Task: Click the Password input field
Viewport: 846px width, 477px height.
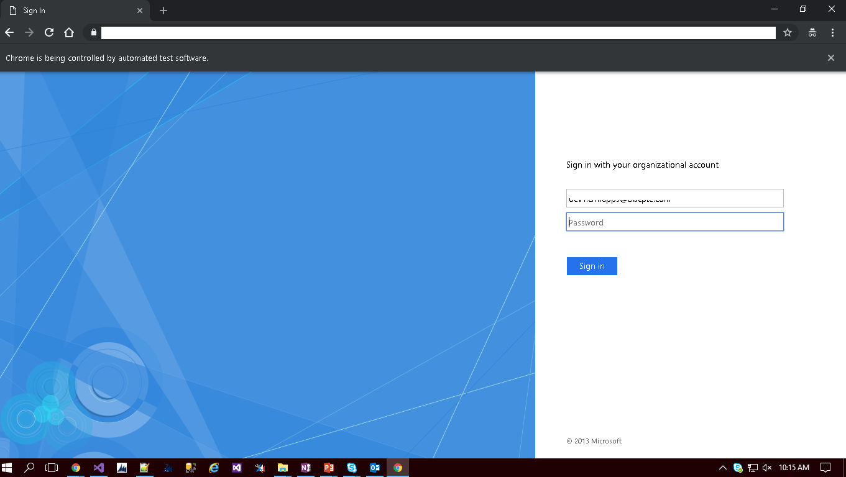Action: pyautogui.click(x=674, y=222)
